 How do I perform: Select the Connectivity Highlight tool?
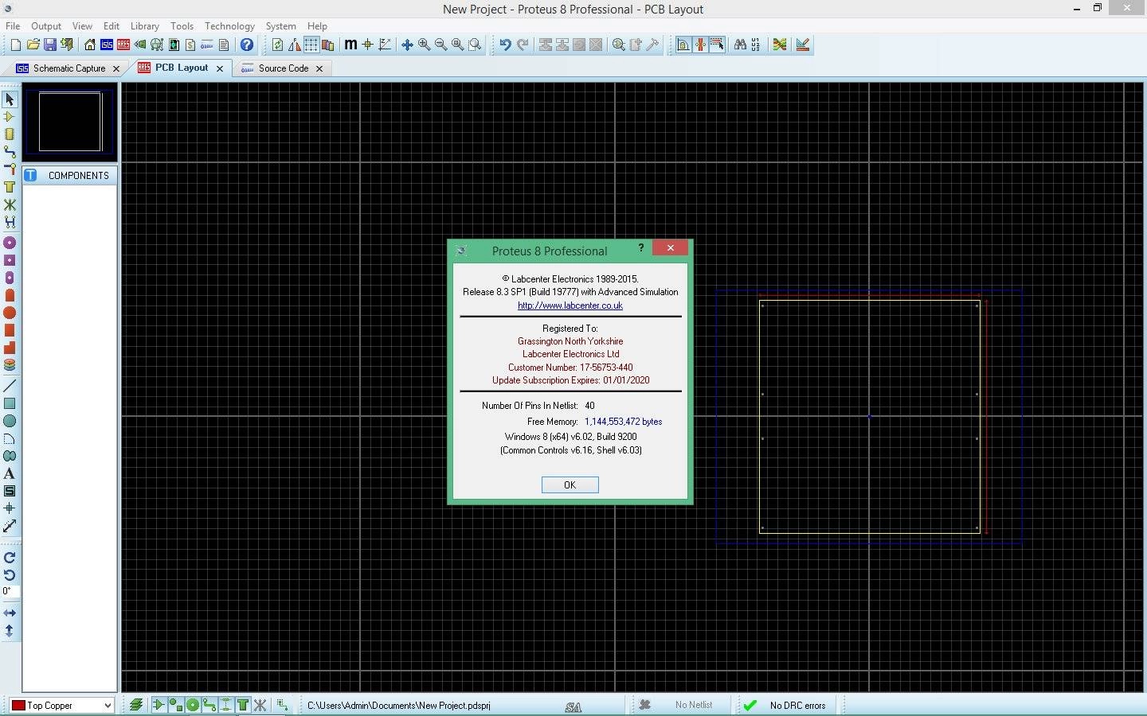pos(10,222)
